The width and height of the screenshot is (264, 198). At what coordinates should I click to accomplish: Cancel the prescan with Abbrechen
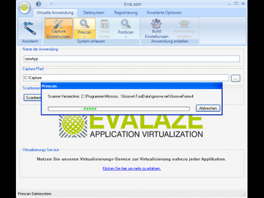208,108
